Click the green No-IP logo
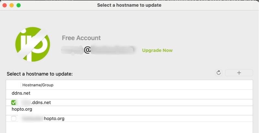Image resolution: width=259 pixels, height=133 pixels. coord(33,44)
